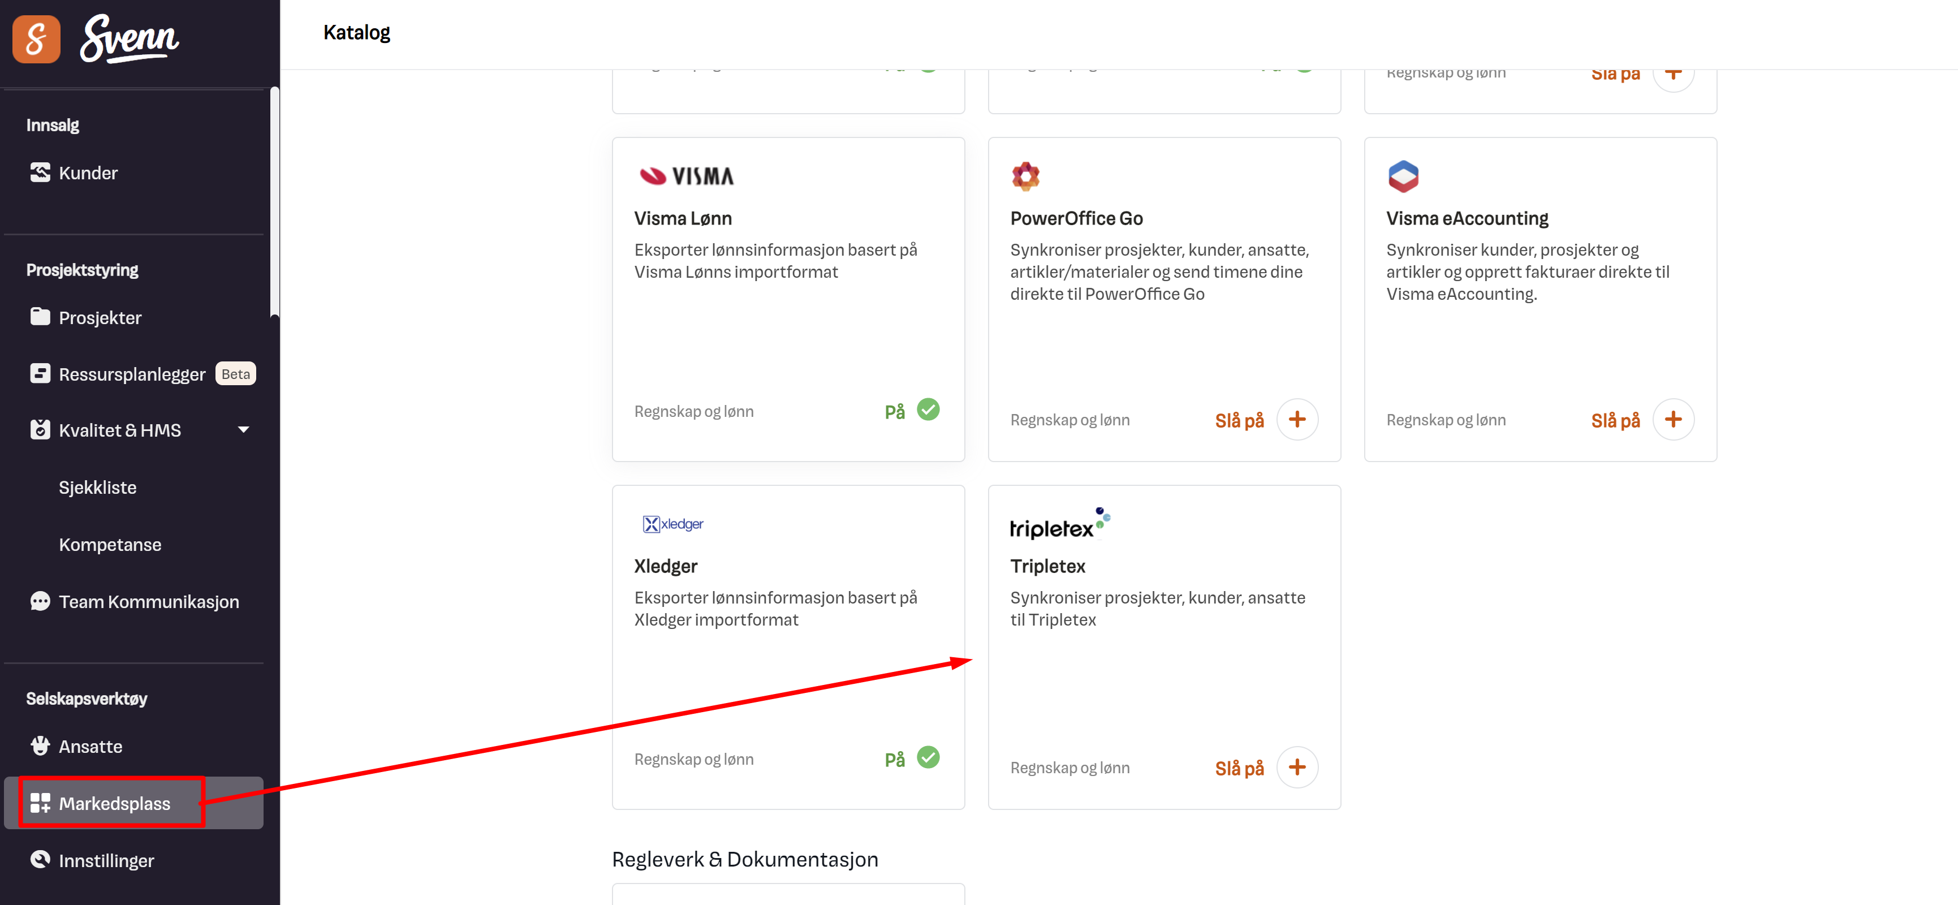Image resolution: width=1958 pixels, height=905 pixels.
Task: Collapse the Kvalitet & HMS dropdown arrow
Action: [x=243, y=429]
